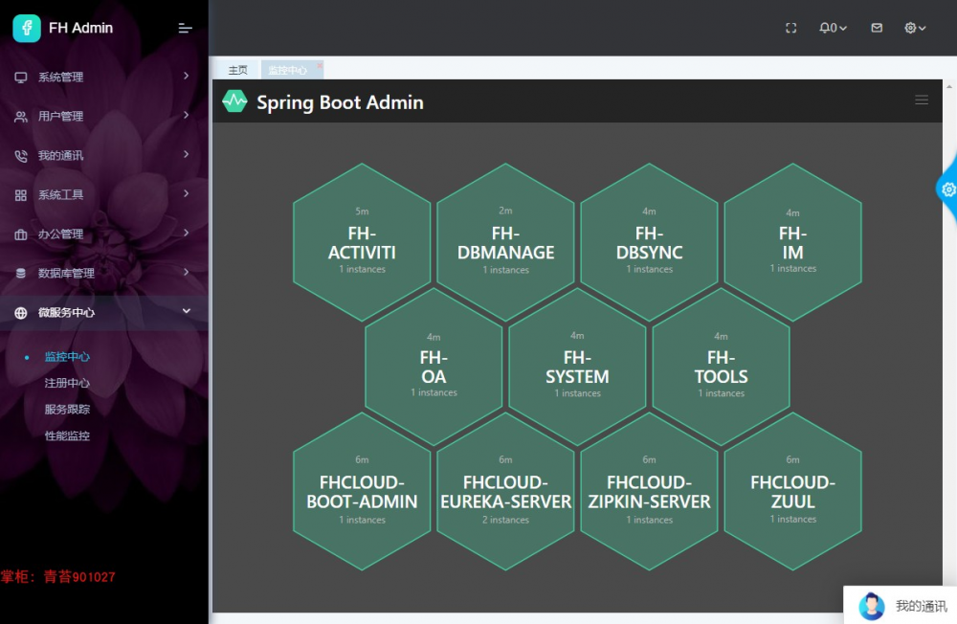
Task: Click the fullscreen icon in top bar
Action: point(790,28)
